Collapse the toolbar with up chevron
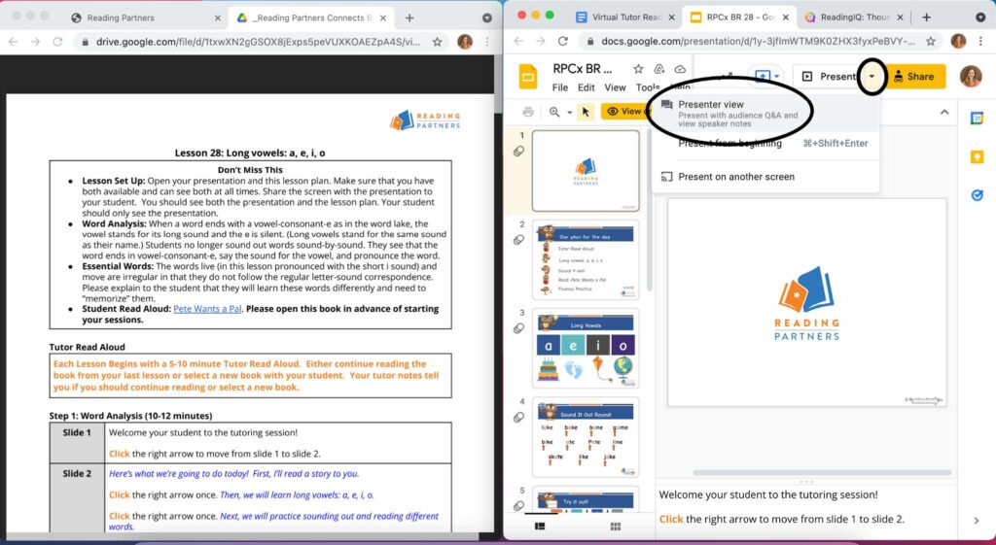The width and height of the screenshot is (996, 545). tap(944, 112)
